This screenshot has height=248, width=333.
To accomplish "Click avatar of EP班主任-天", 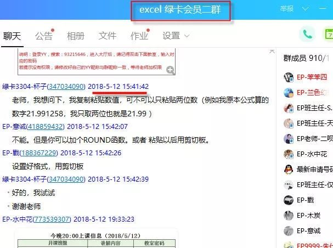I will [289, 123].
